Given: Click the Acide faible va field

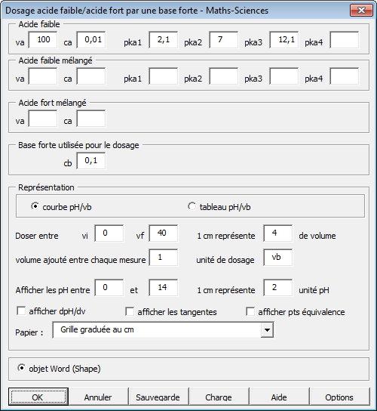Looking at the screenshot, I should click(43, 40).
